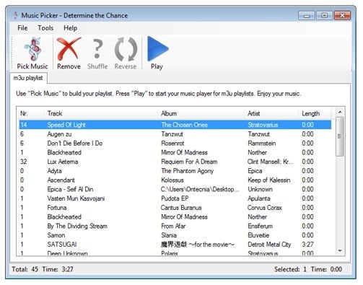Image resolution: width=363 pixels, height=285 pixels.
Task: Click the Unknown artist cell
Action: 261,189
